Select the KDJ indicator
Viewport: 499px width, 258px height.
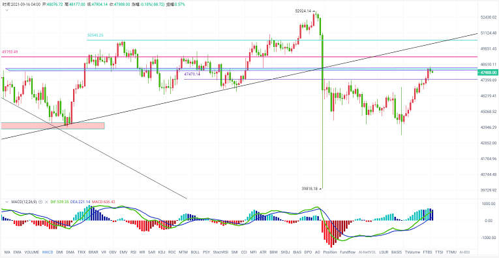(162, 252)
